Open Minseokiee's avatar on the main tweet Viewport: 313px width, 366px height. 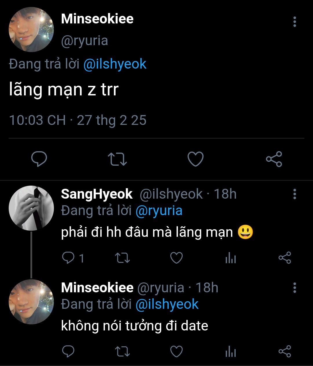(31, 29)
